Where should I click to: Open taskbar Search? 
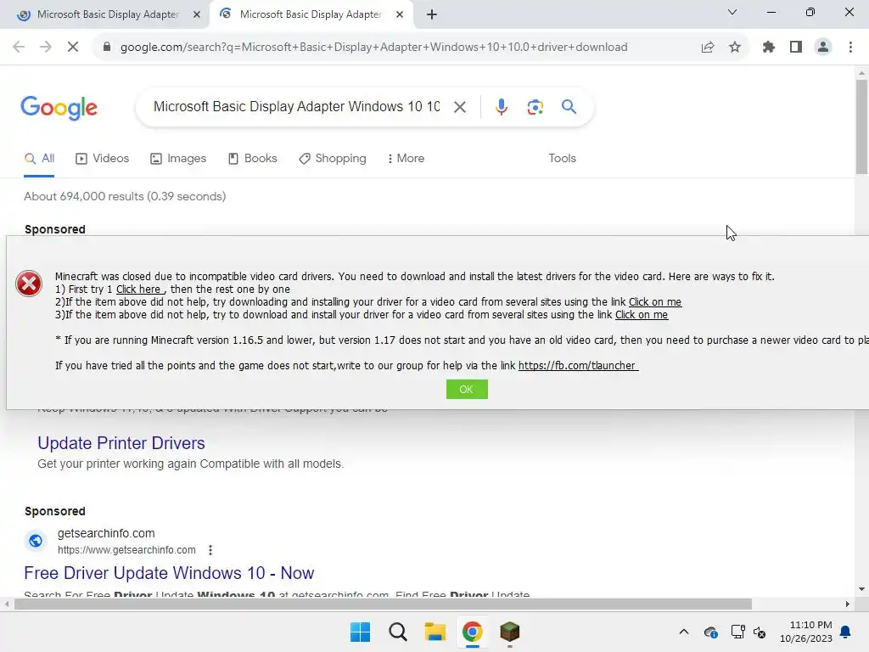tap(398, 632)
